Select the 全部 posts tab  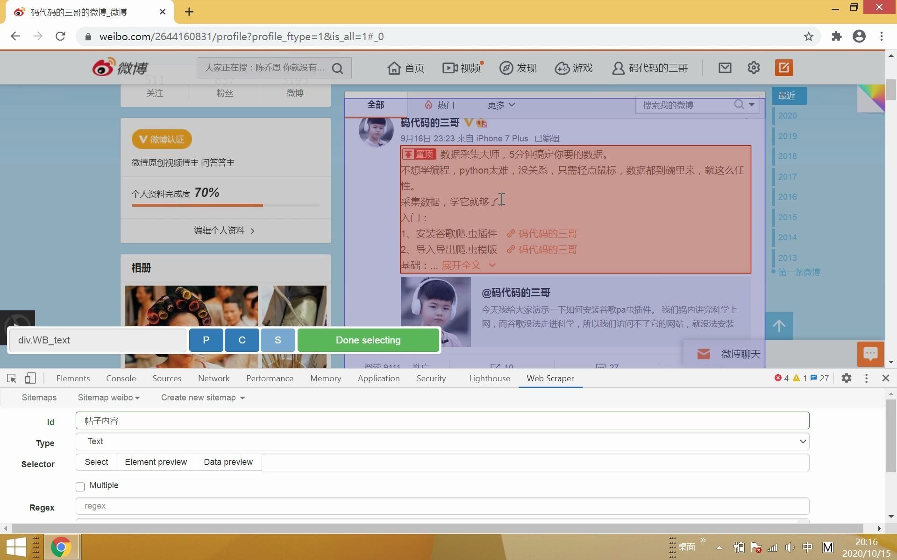376,105
